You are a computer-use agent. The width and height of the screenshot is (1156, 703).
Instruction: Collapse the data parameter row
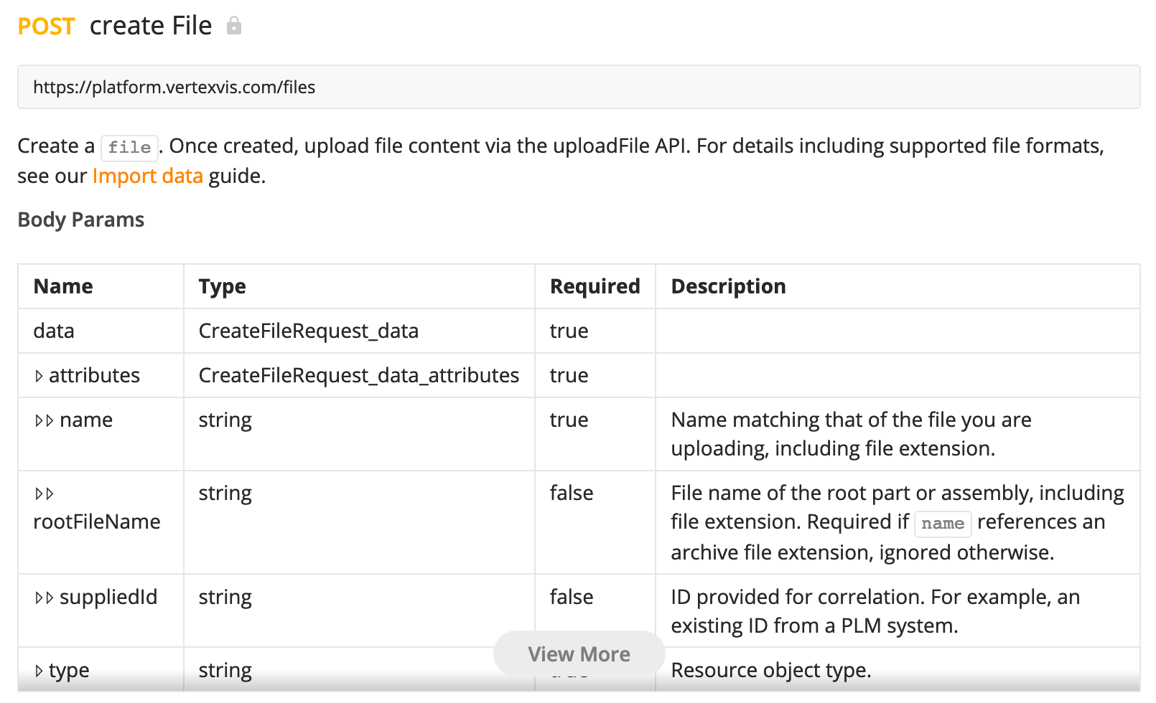53,331
